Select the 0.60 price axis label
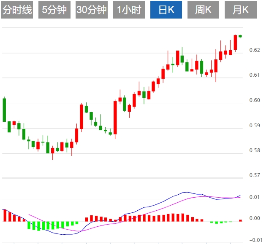Image resolution: width=269 pixels, height=244 pixels. [255, 100]
